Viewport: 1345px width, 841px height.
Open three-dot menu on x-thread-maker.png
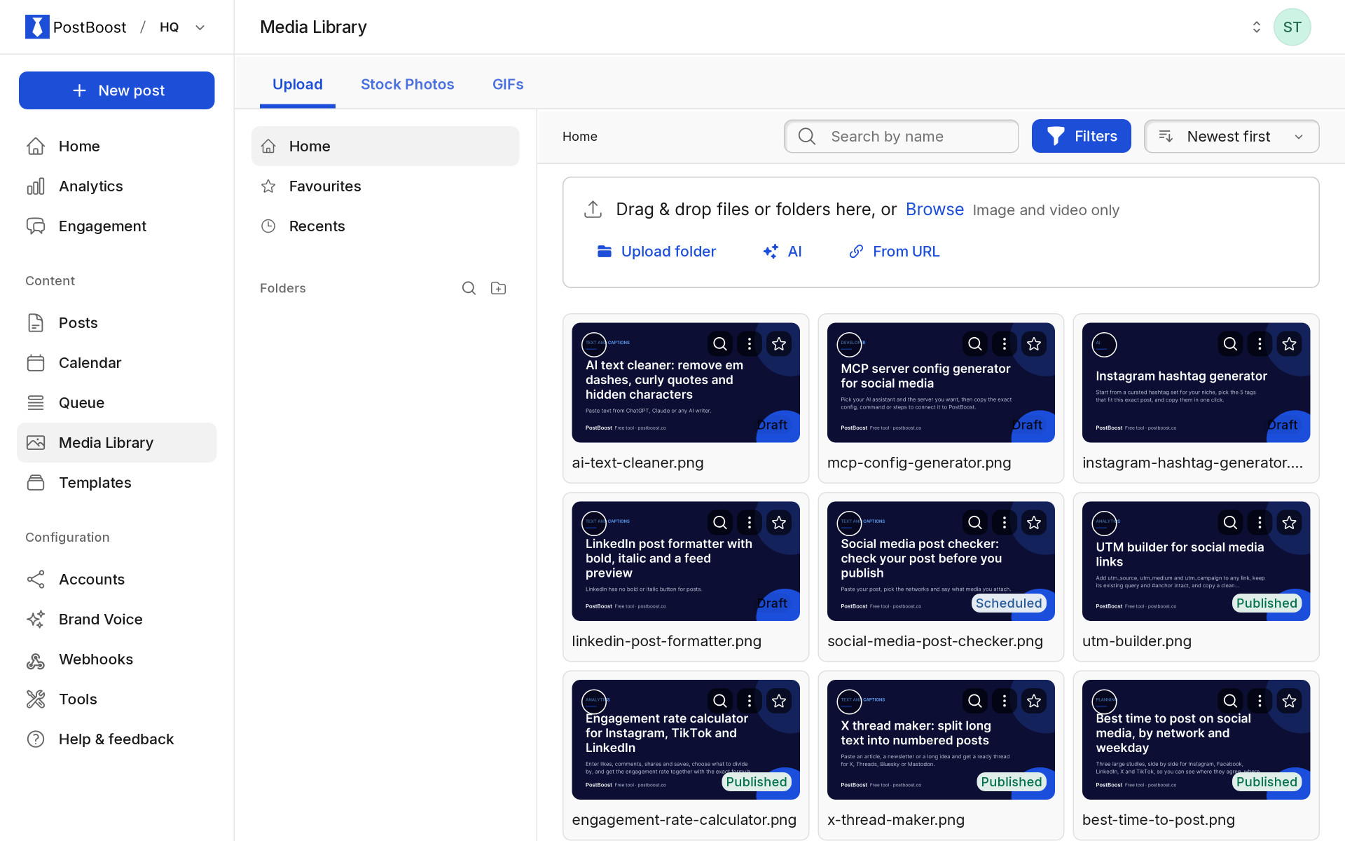coord(1004,701)
